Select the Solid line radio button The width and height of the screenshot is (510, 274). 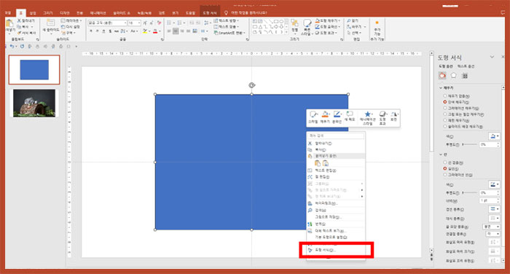445,168
